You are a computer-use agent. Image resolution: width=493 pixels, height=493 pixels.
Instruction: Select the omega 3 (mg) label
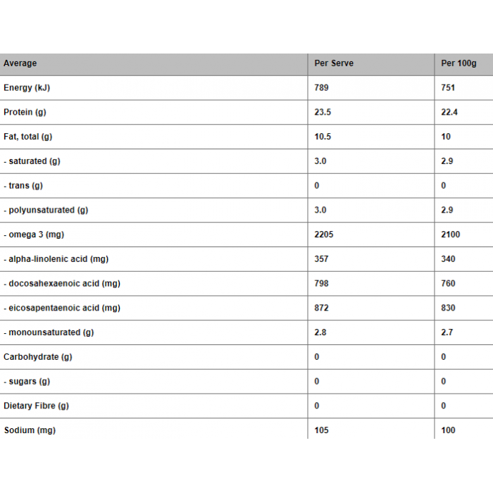click(34, 235)
